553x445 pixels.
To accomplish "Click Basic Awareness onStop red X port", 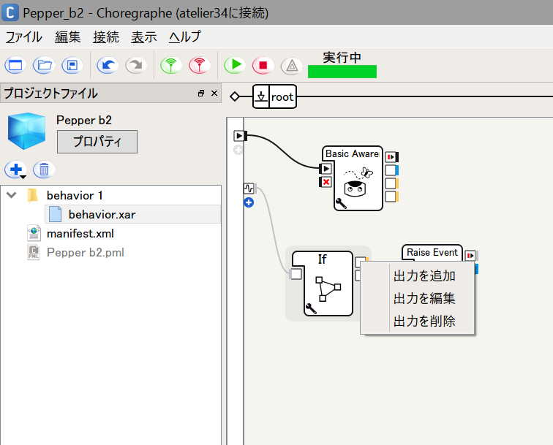I will pyautogui.click(x=326, y=182).
